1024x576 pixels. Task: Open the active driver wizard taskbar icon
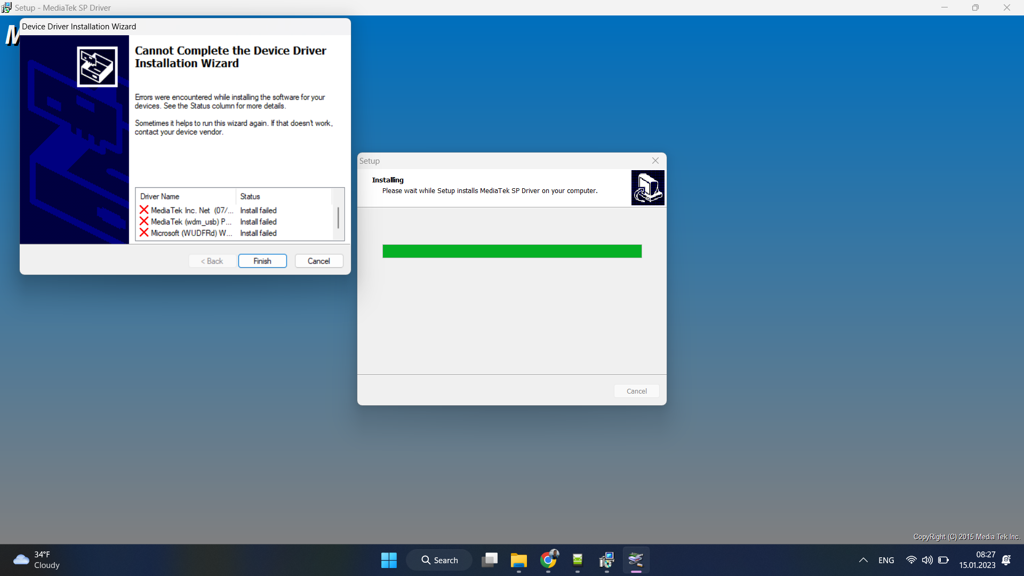pyautogui.click(x=636, y=560)
